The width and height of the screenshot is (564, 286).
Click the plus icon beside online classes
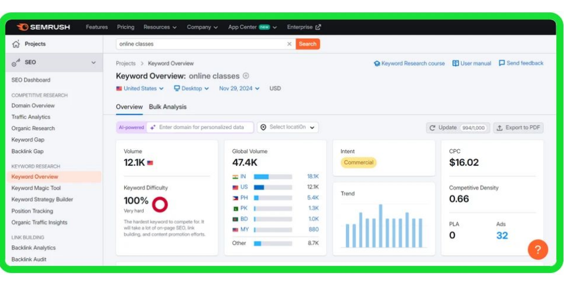[246, 76]
